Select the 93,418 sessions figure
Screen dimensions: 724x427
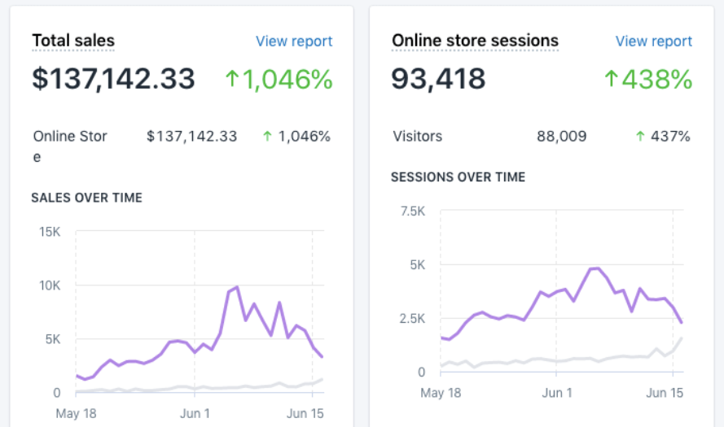438,79
